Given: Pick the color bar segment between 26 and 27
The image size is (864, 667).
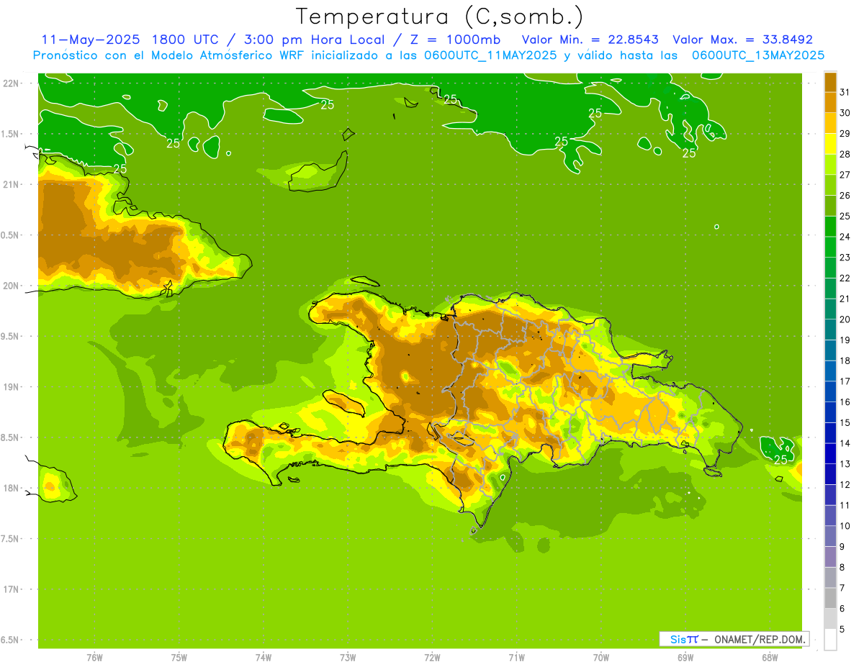Looking at the screenshot, I should click(830, 185).
